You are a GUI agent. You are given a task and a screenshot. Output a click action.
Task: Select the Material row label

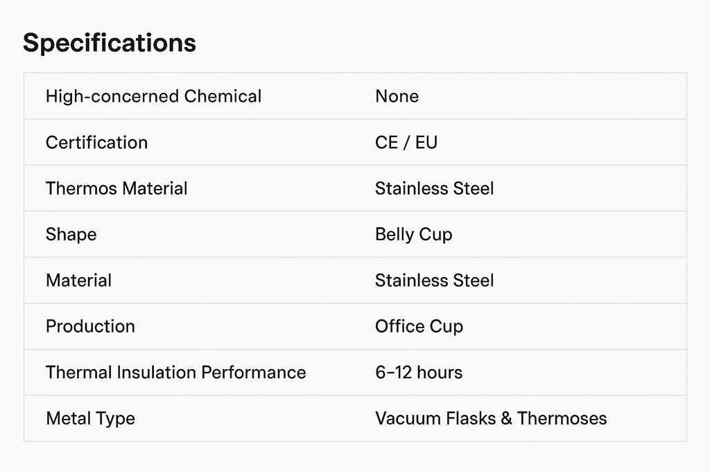click(x=78, y=280)
